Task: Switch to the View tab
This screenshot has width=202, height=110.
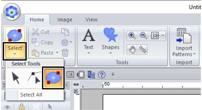Action: pyautogui.click(x=92, y=20)
